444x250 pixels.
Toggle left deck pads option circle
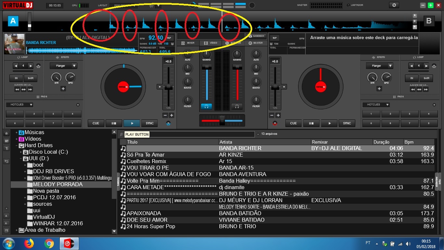pos(78,105)
